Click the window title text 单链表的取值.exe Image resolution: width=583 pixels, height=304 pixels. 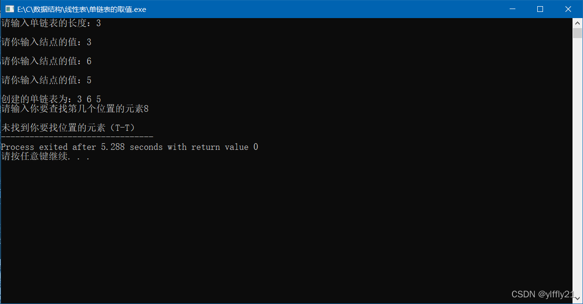[x=82, y=9]
